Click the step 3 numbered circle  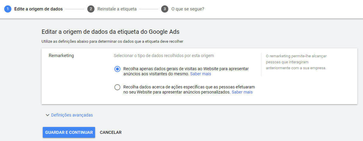165,9
